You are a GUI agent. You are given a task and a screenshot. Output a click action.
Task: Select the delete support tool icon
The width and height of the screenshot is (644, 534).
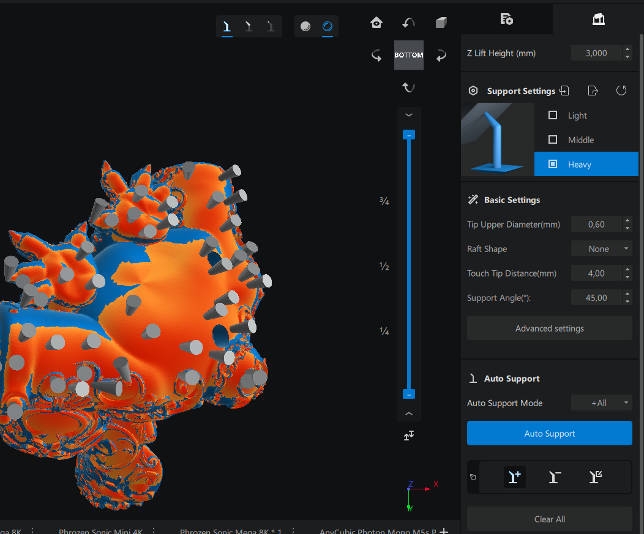[x=555, y=477]
